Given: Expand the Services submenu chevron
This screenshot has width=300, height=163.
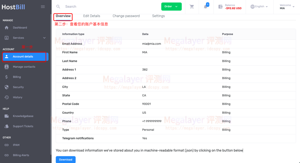Looking at the screenshot, I should point(45,38).
